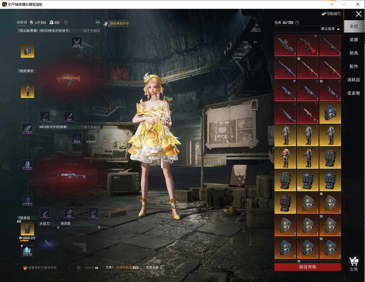
Task: Open the Mk14 弹匣 magazine slot
Action: (69, 213)
